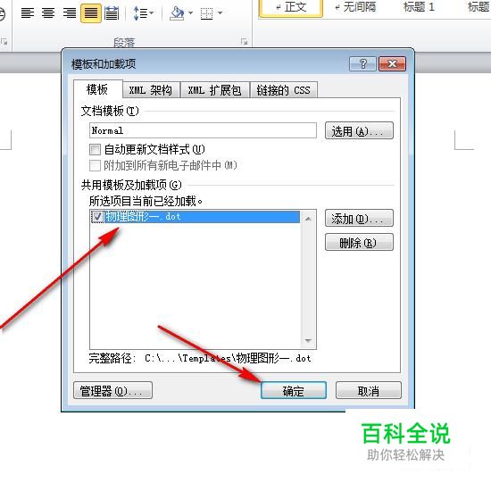The height and width of the screenshot is (491, 491).
Task: Apply paragraph shading fill
Action: 178,13
